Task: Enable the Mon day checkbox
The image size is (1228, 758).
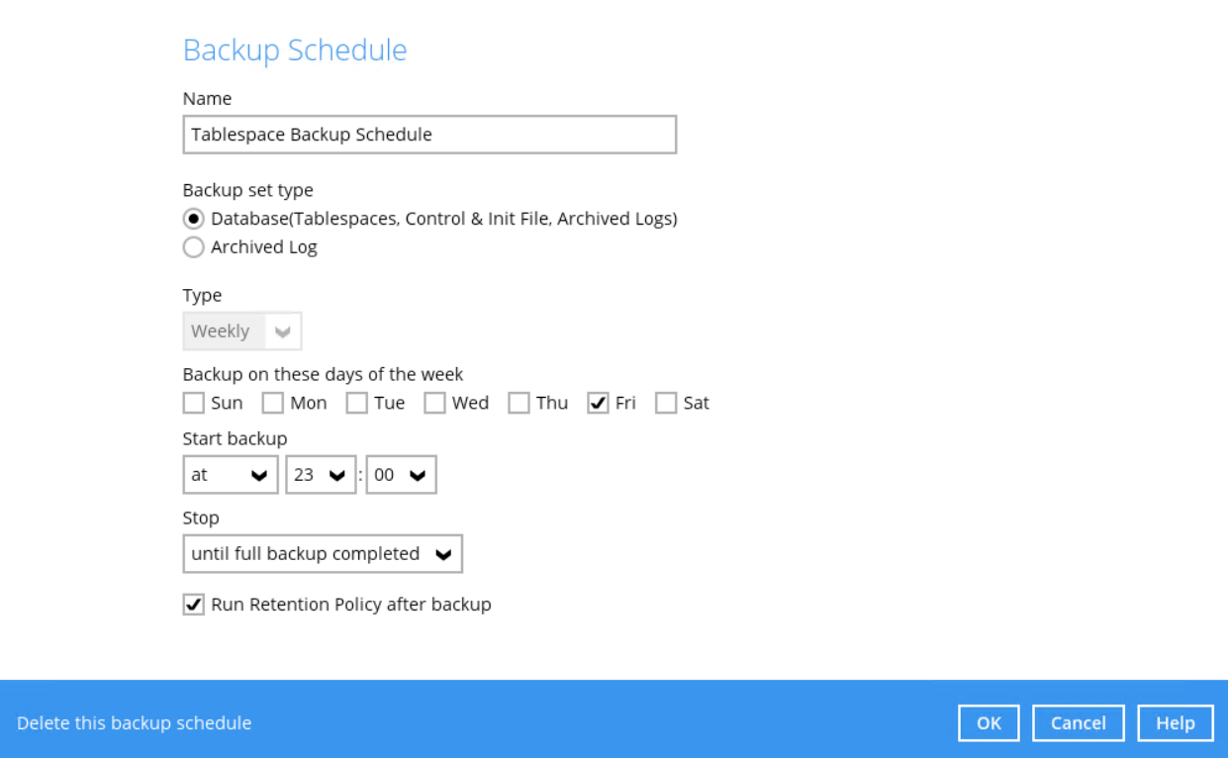Action: (273, 403)
